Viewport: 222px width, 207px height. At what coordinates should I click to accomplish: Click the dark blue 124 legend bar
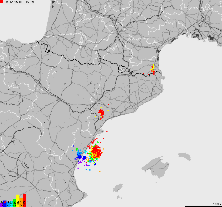coord(8,204)
